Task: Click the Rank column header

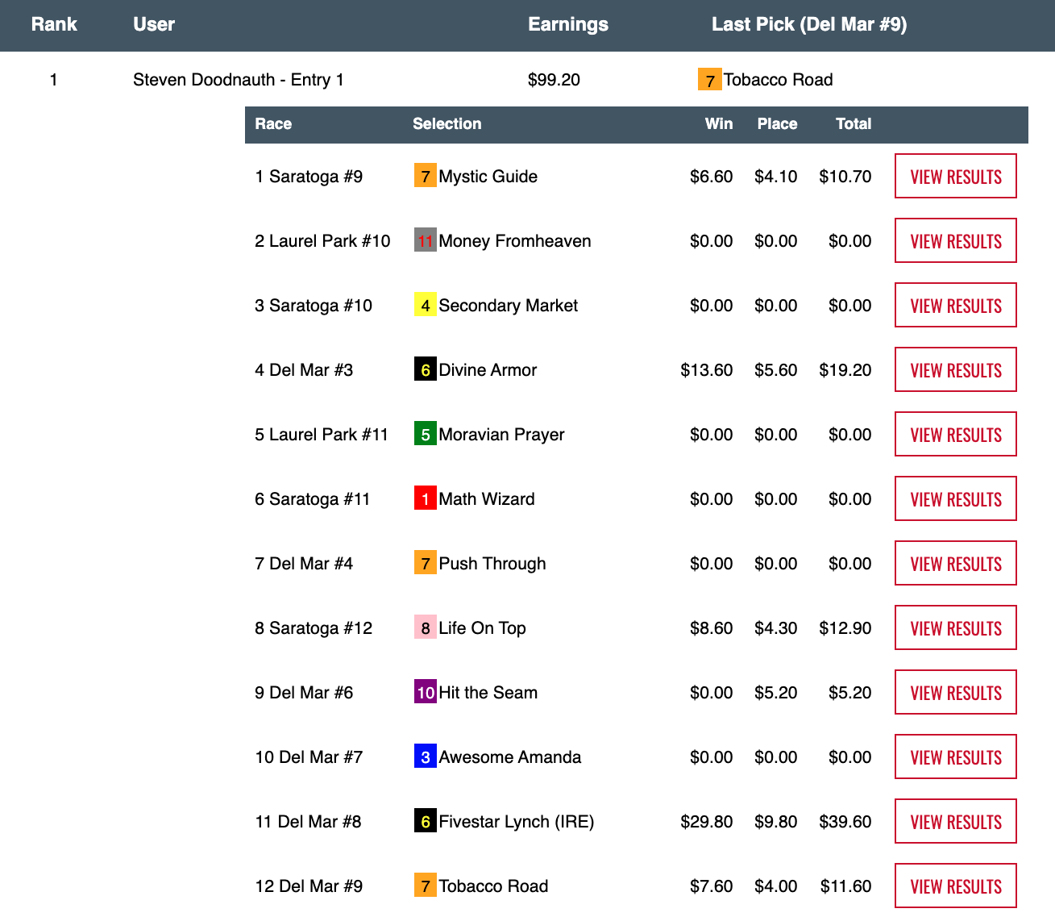Action: click(54, 24)
